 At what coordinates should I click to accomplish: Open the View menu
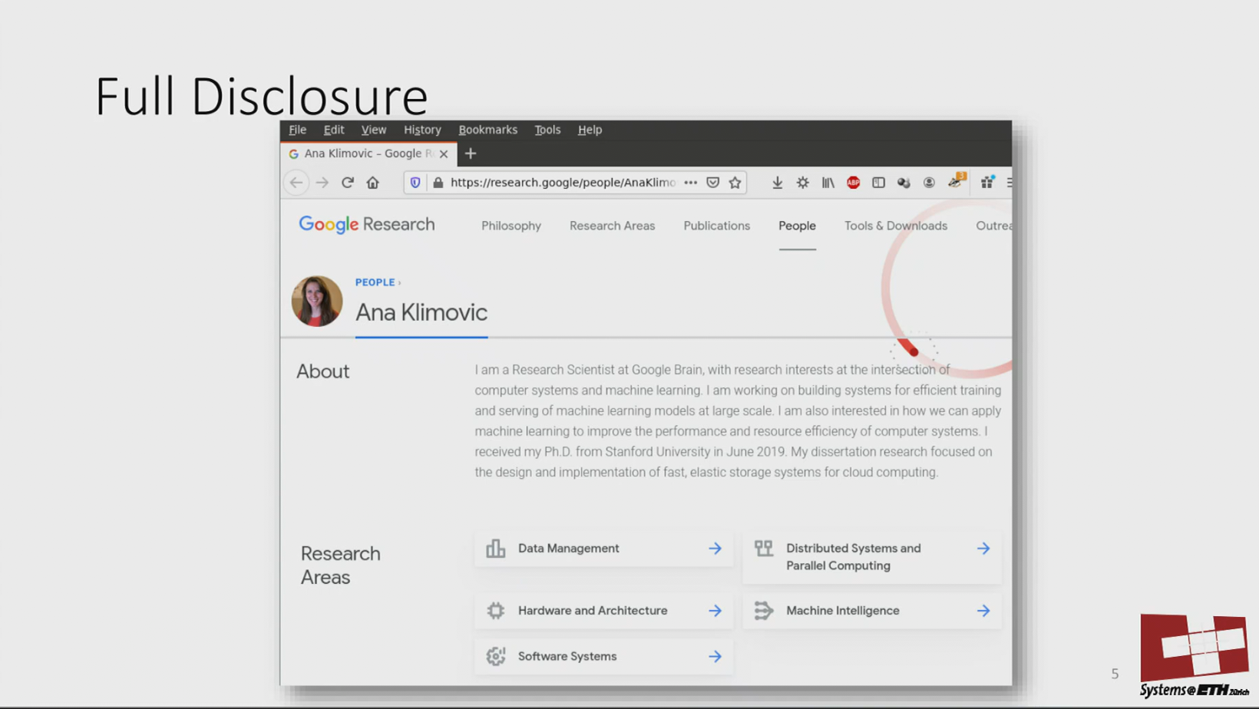coord(374,130)
